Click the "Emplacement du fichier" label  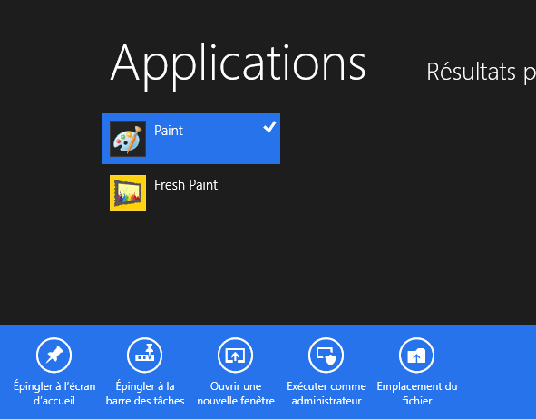(x=417, y=394)
